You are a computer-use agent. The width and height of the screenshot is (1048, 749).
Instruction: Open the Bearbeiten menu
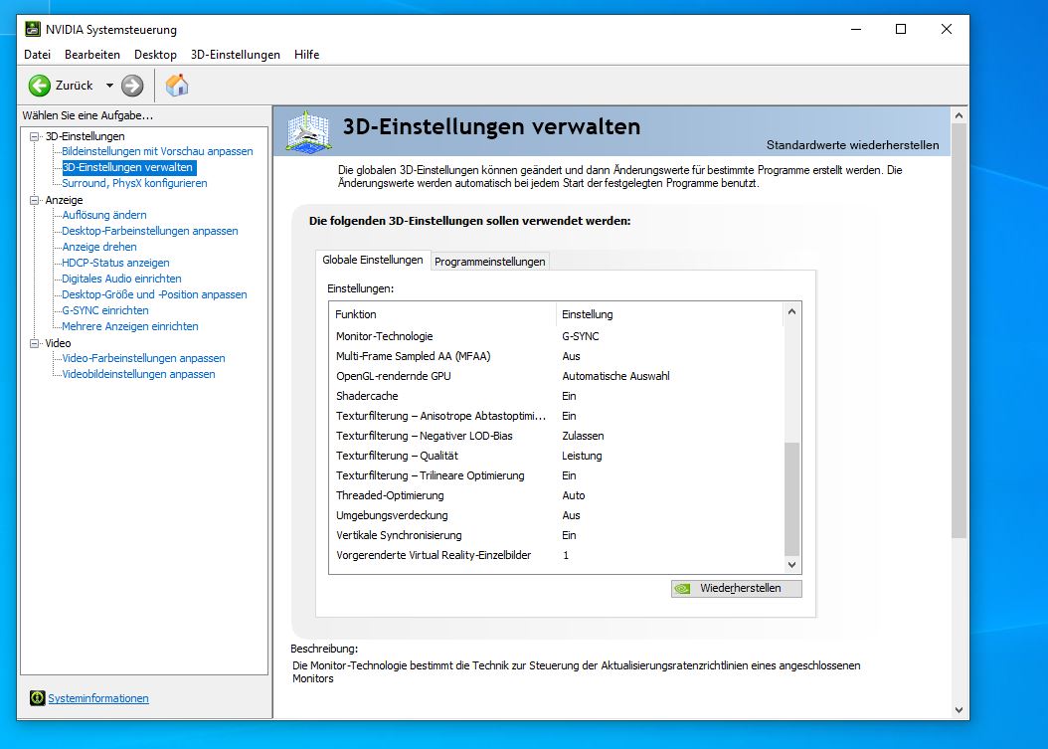pyautogui.click(x=92, y=55)
